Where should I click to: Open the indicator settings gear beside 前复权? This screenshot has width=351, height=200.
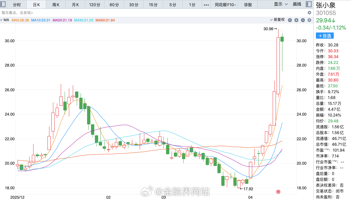tap(309, 20)
